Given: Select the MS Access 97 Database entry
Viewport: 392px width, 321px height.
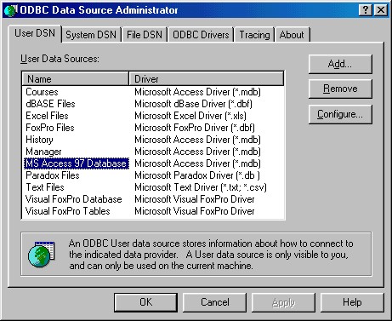Looking at the screenshot, I should point(77,163).
